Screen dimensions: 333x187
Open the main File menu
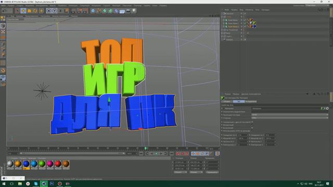[3, 6]
